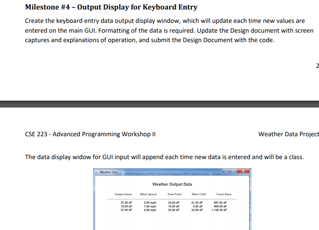Image resolution: width=319 pixels, height=230 pixels.
Task: Maximize the Weather Data window
Action: click(x=233, y=172)
